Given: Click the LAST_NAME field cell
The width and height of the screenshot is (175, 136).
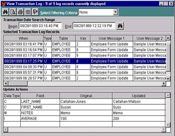Looking at the screenshot, I should [40, 101].
